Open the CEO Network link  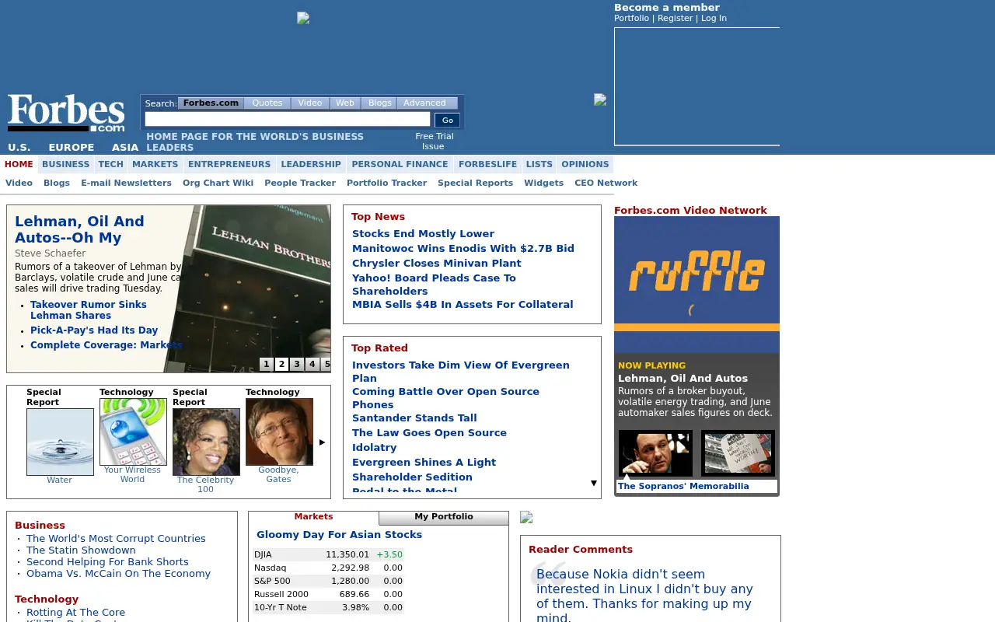606,183
